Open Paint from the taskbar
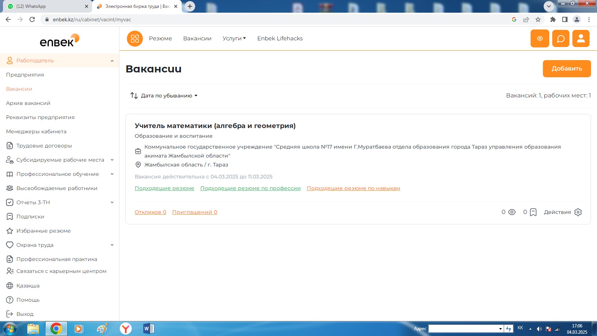The width and height of the screenshot is (597, 336). pos(102,329)
